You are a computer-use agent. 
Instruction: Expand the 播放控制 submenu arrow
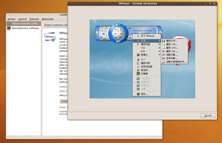[x=159, y=44]
